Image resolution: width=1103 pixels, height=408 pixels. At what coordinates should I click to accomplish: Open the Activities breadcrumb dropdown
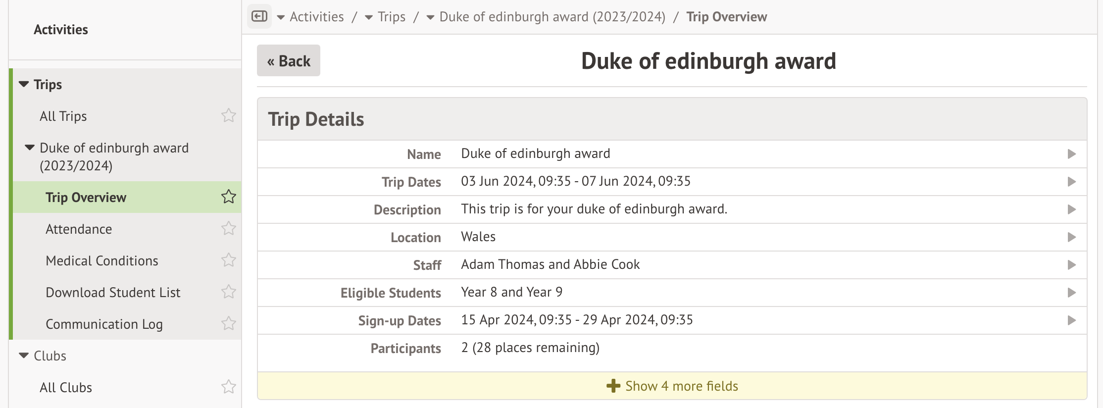[281, 17]
